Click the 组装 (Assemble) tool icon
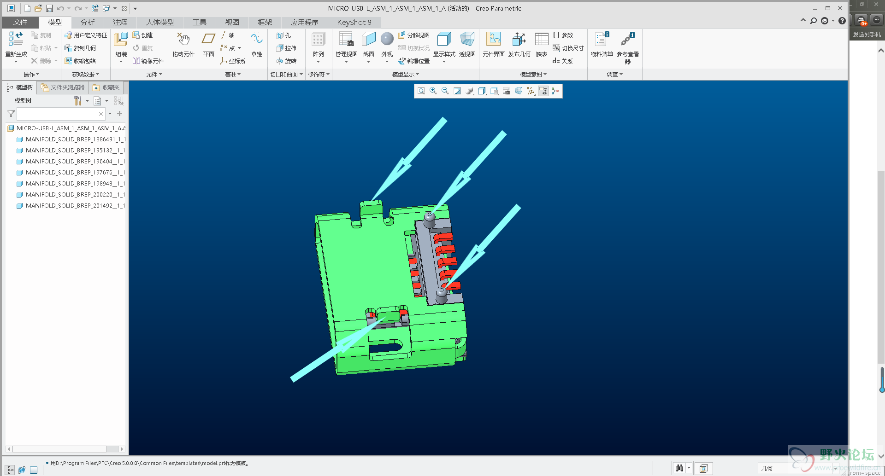 point(121,39)
